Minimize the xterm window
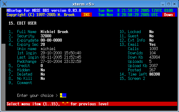The image size is (179, 112). click(163, 4)
